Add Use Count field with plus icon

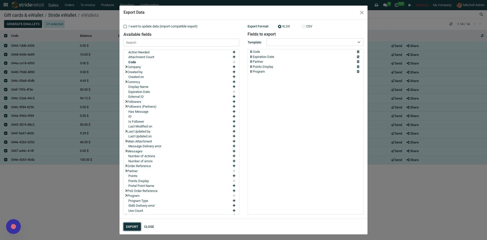pos(234,211)
